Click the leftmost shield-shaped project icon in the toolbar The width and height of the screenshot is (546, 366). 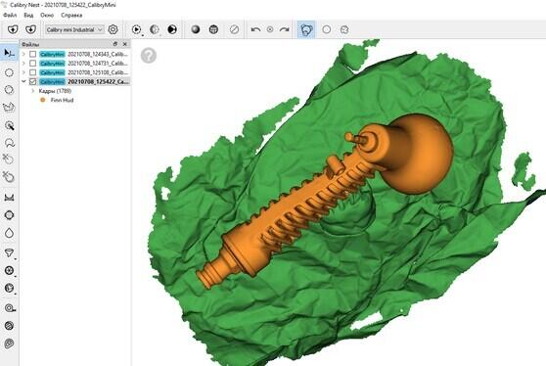click(x=13, y=29)
